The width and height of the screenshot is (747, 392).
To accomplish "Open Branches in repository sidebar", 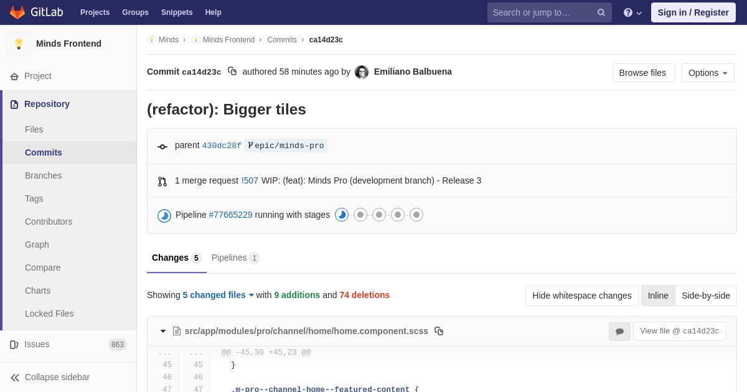I will 70,175.
